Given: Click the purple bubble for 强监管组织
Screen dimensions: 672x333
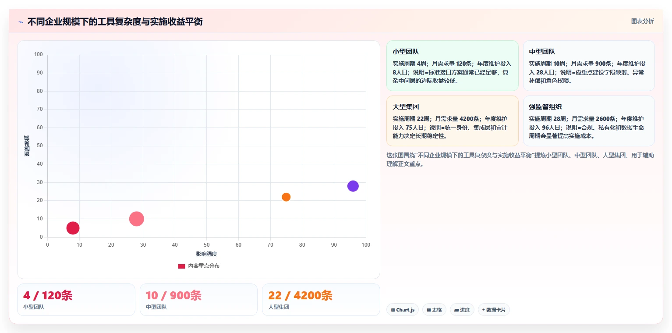Looking at the screenshot, I should point(353,186).
